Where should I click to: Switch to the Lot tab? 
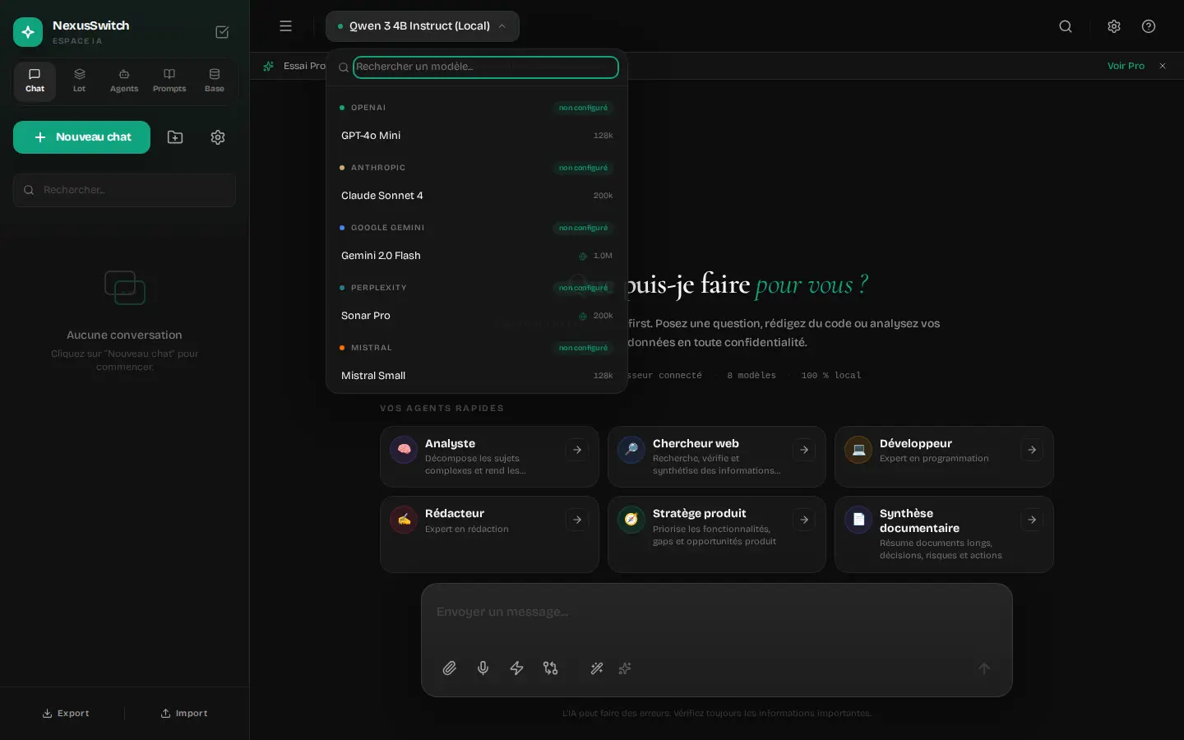click(x=80, y=81)
